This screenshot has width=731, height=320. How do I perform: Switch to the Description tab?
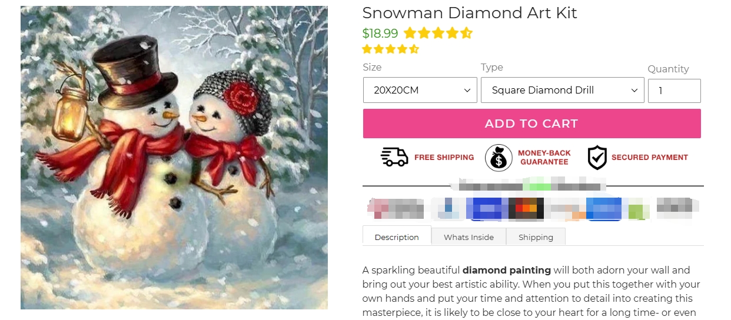[x=397, y=236]
